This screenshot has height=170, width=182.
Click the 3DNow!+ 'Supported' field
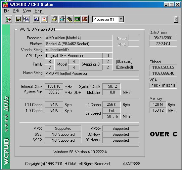pos(120,140)
